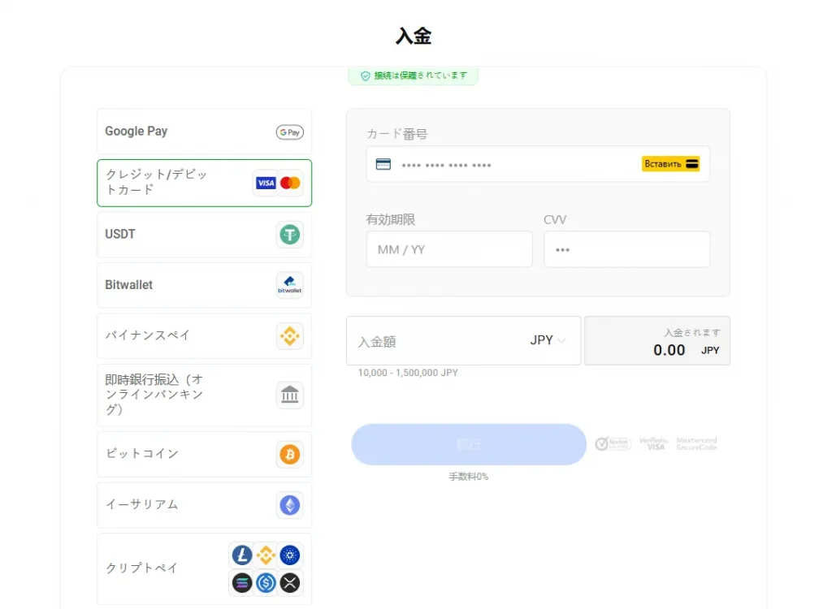
Task: Select the ビットコイン payment row
Action: click(204, 454)
